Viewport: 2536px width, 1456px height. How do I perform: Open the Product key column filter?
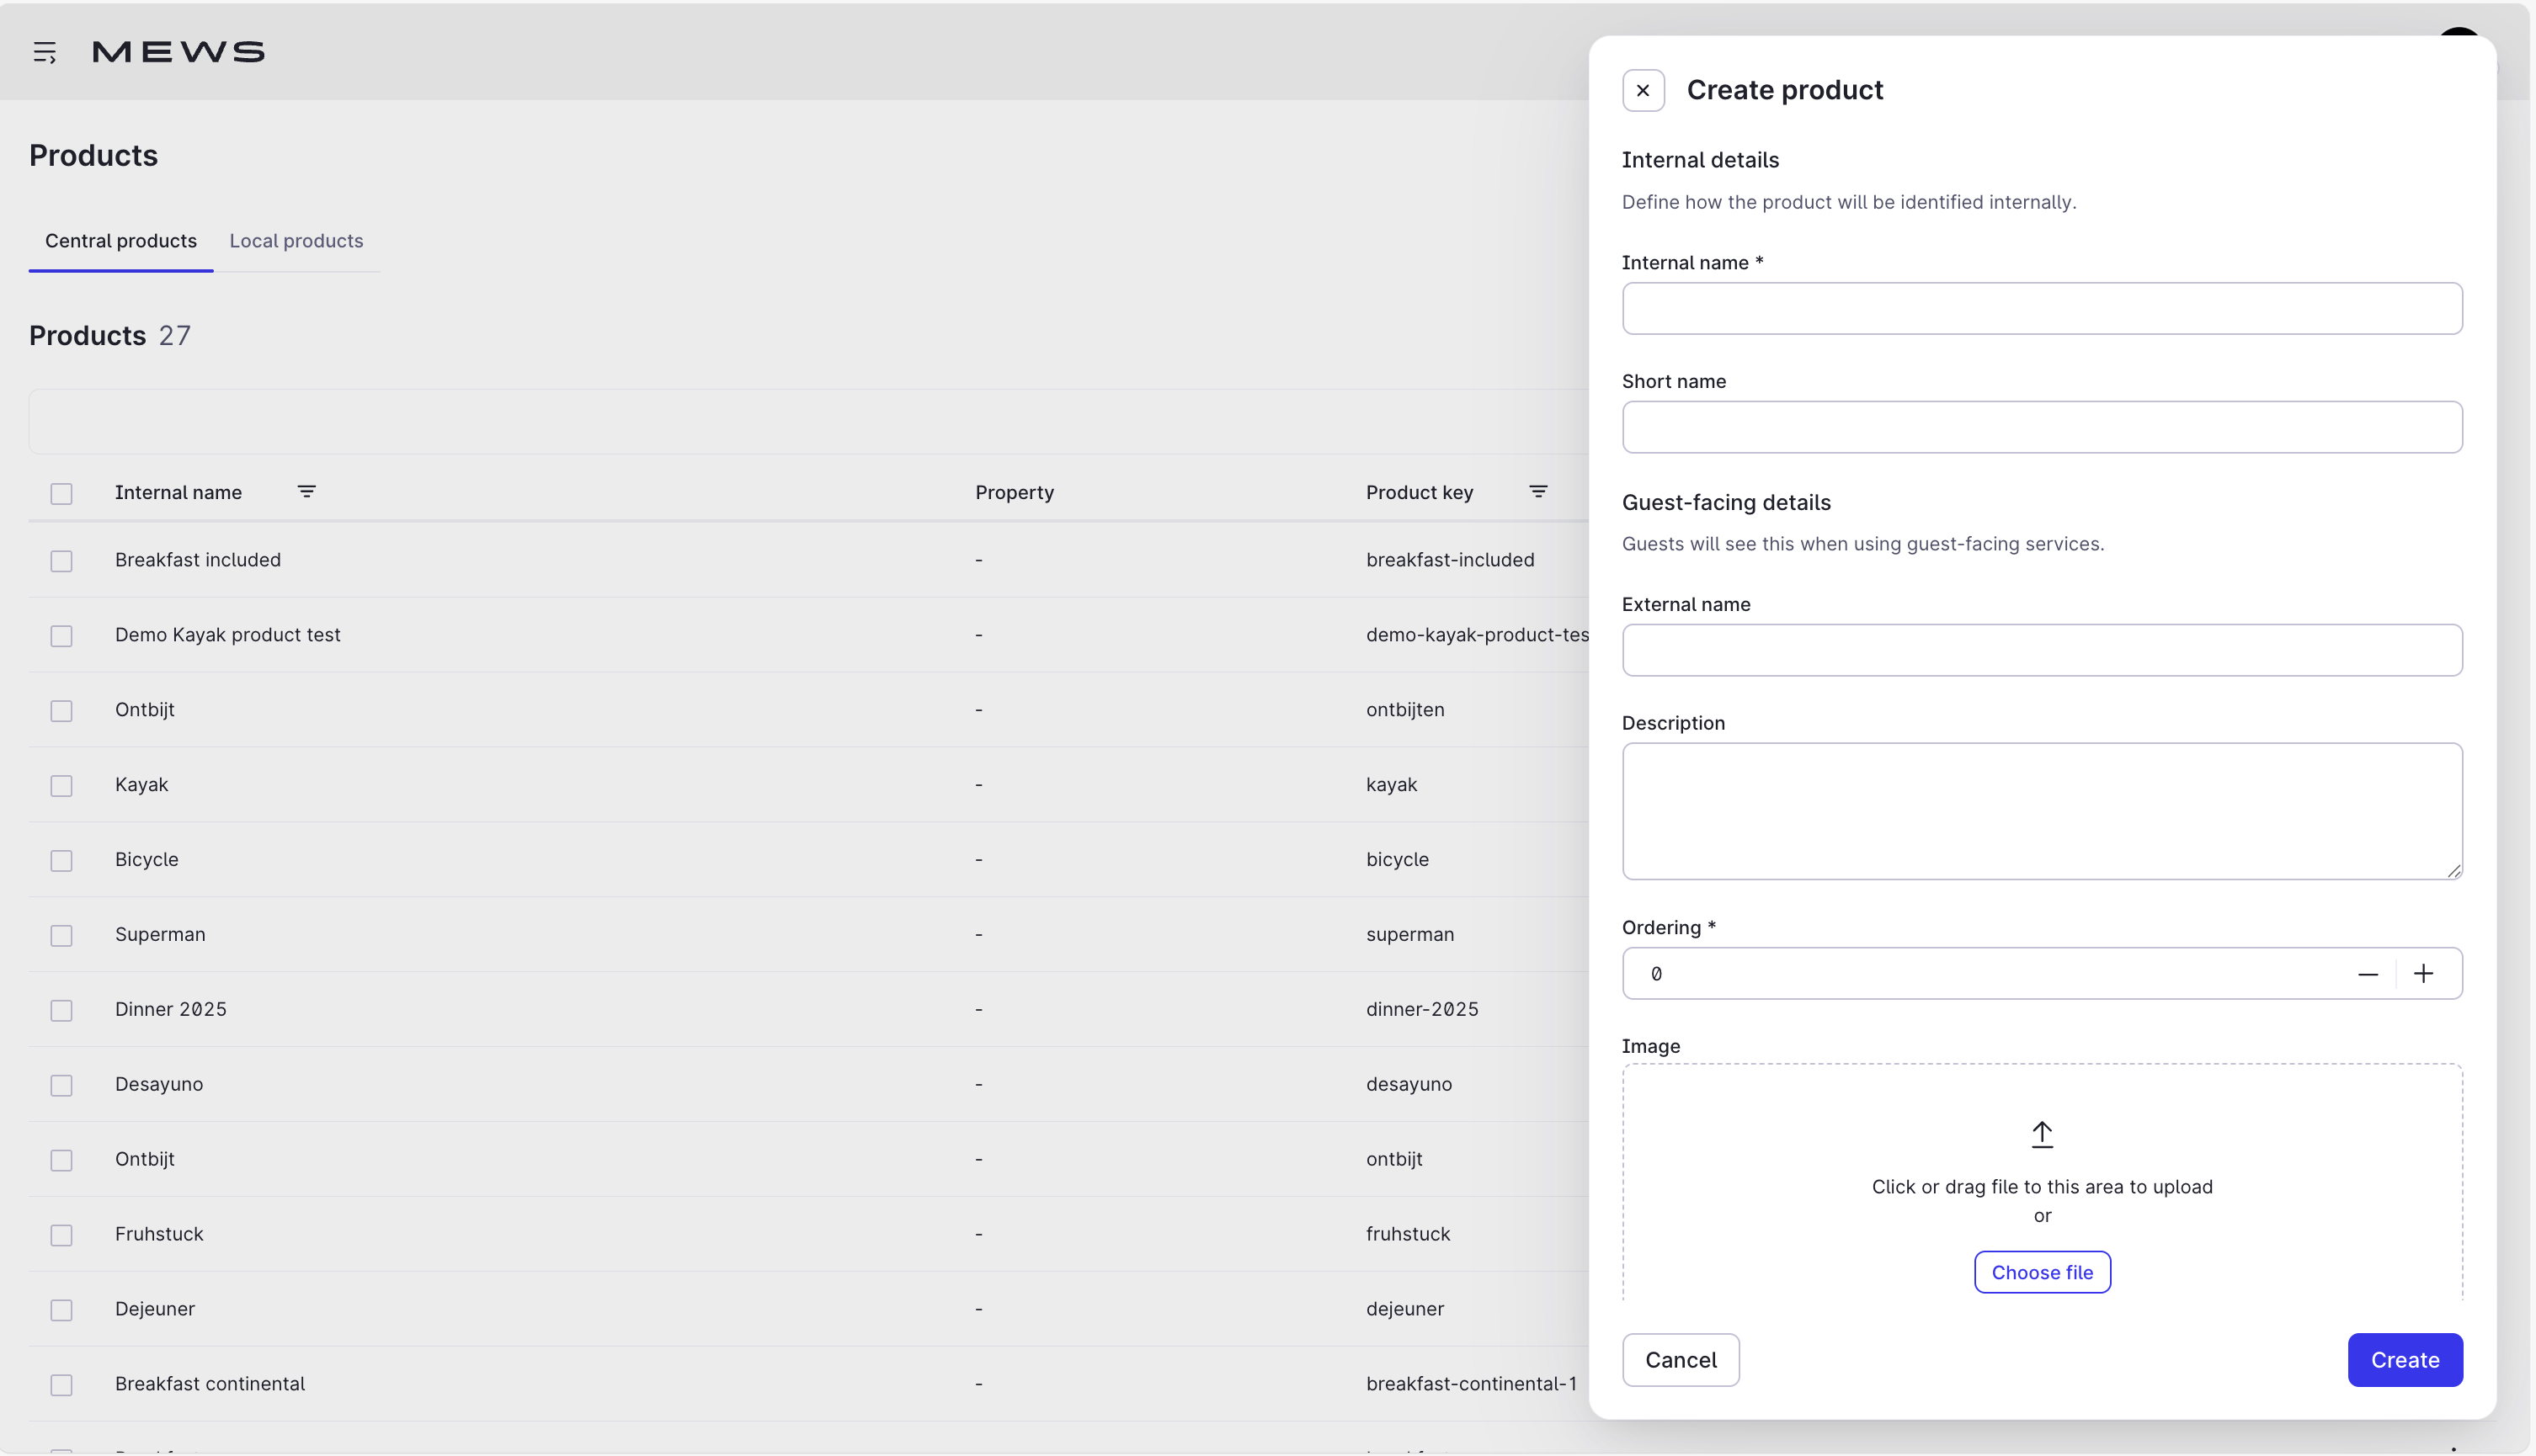pos(1537,491)
